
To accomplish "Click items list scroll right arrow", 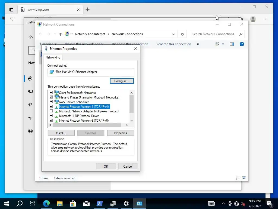I will (x=127, y=125).
